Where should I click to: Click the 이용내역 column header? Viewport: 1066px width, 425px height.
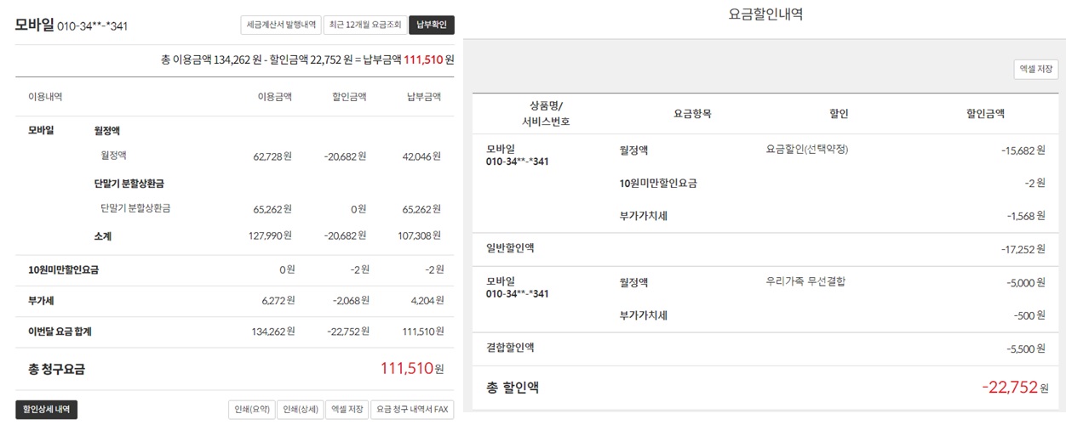click(x=45, y=97)
